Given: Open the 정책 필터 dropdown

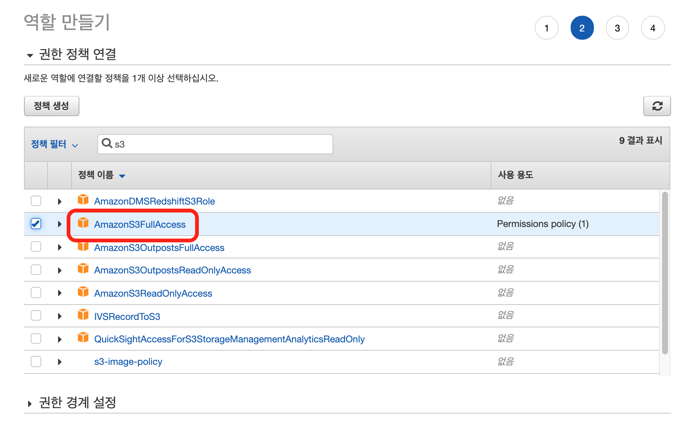Looking at the screenshot, I should pos(54,144).
